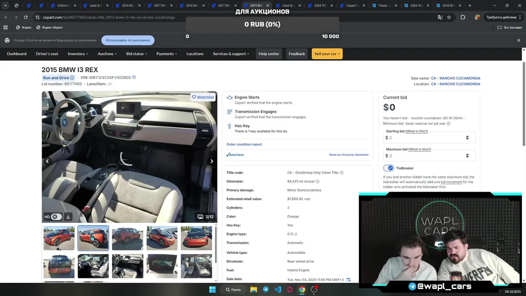526x296 pixels.
Task: Open Chrome translate page icon
Action: 440,17
